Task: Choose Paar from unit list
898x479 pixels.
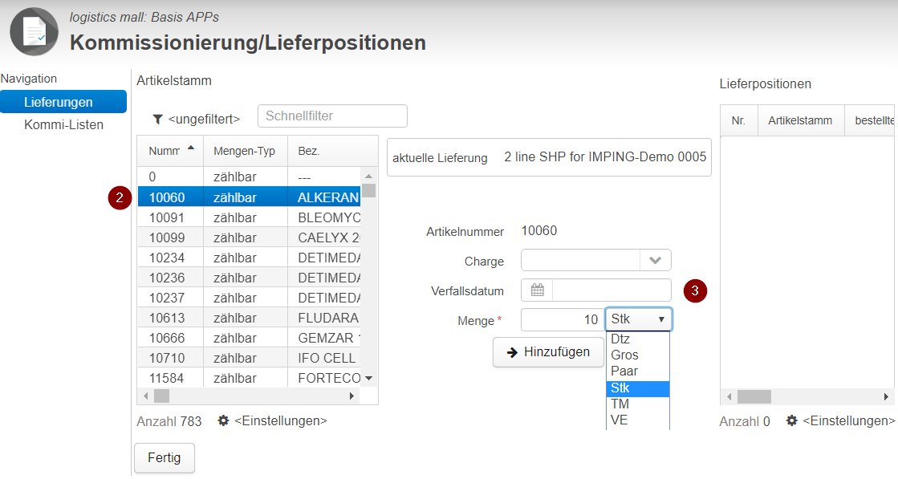Action: [637, 371]
